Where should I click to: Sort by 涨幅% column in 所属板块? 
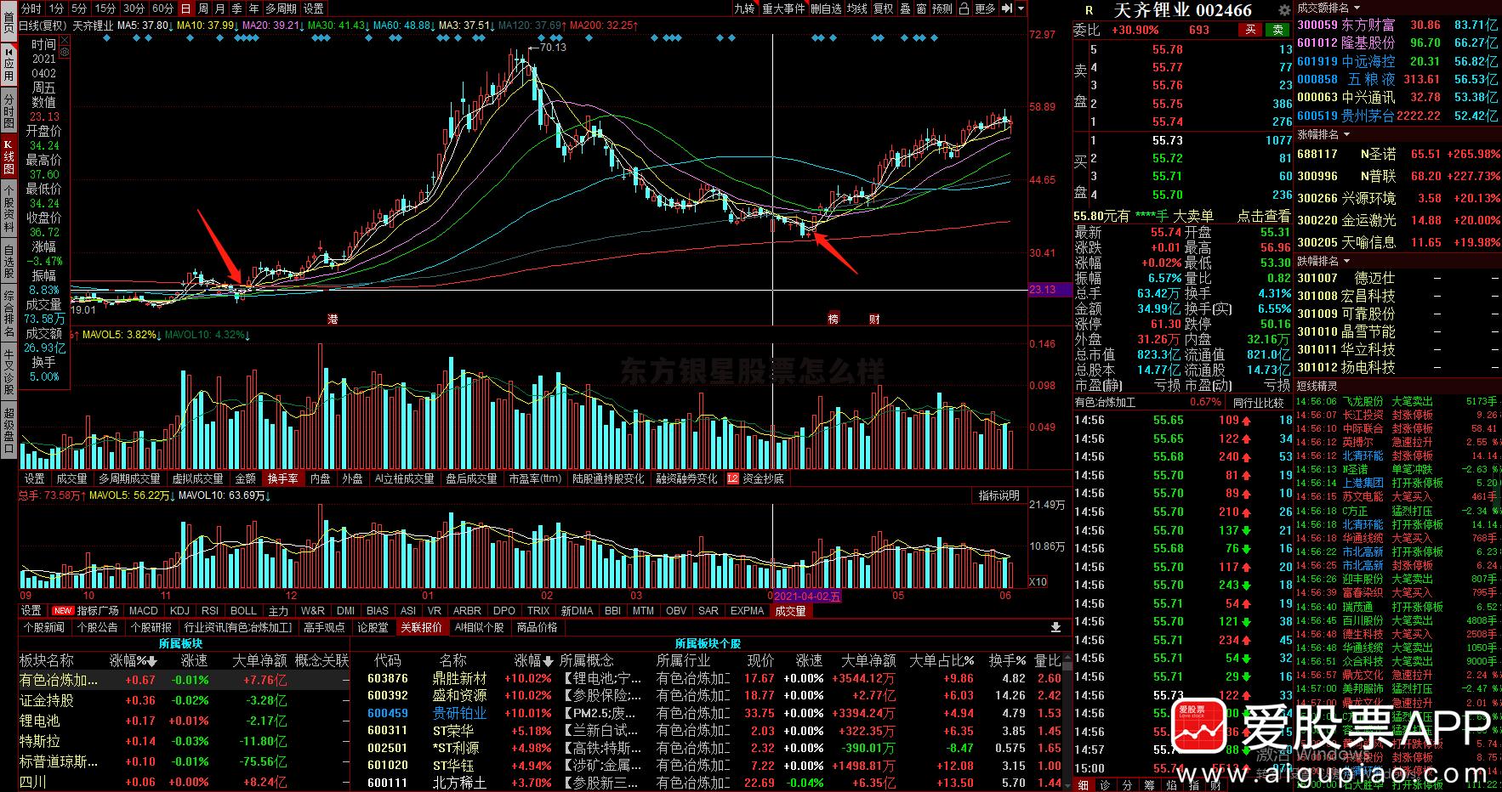(x=134, y=660)
